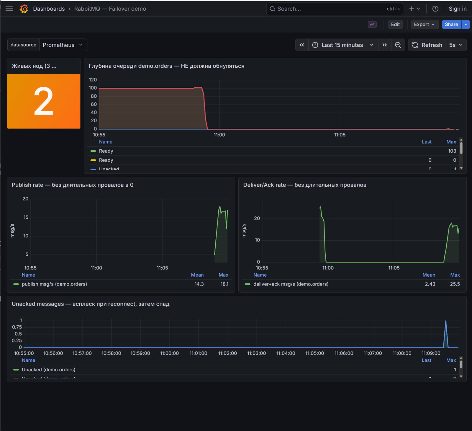The height and width of the screenshot is (431, 472).
Task: Click the Publish rate panel title
Action: [73, 185]
